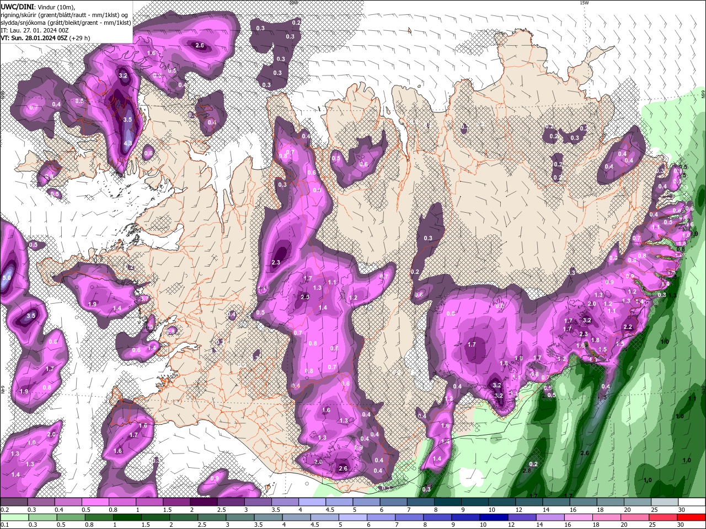Click the "VT: Sun. 28.01.2024 05Z (+29 h)" line
The height and width of the screenshot is (529, 706).
45,38
